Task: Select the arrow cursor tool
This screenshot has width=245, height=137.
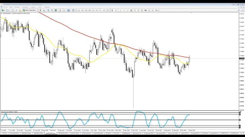Action: point(112,10)
